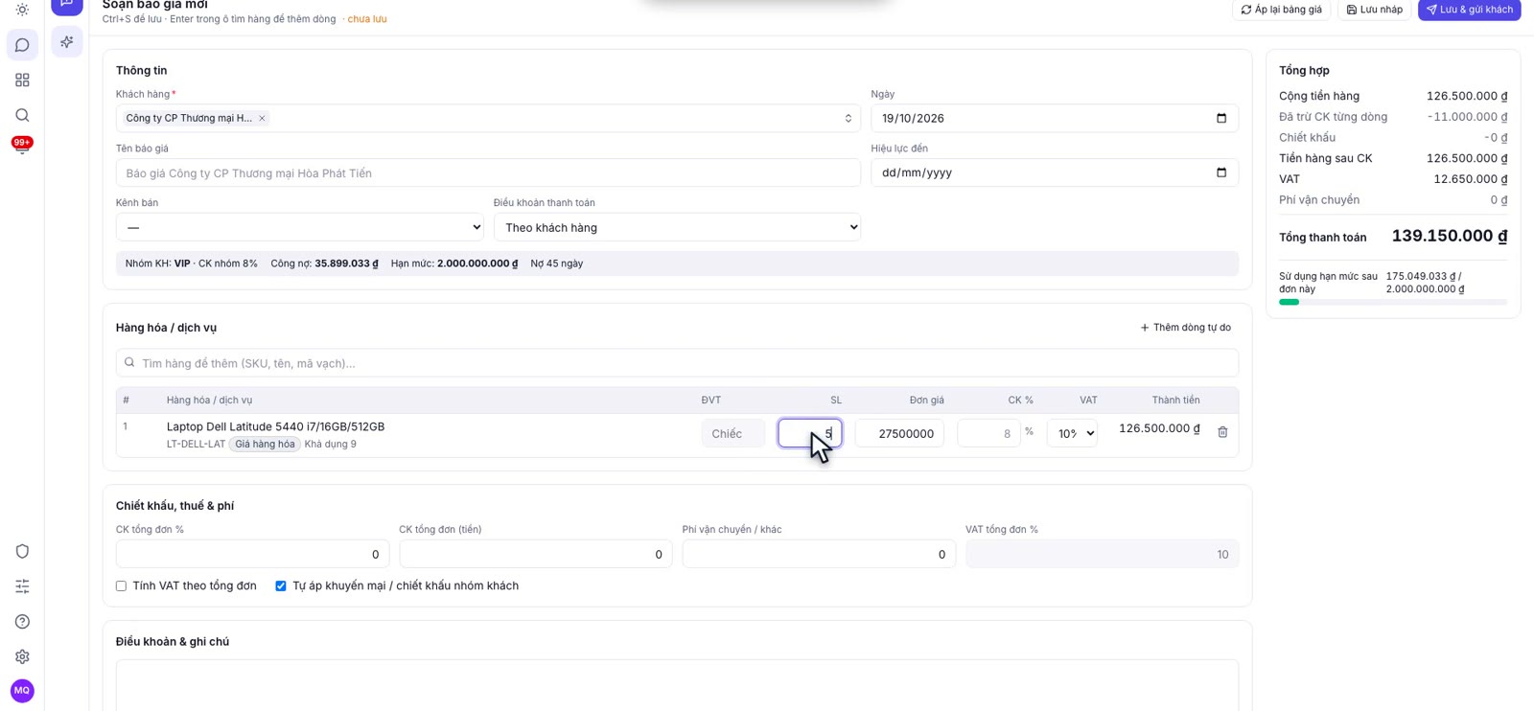The height and width of the screenshot is (711, 1534).
Task: Remove the selected customer chip with its X
Action: point(262,119)
